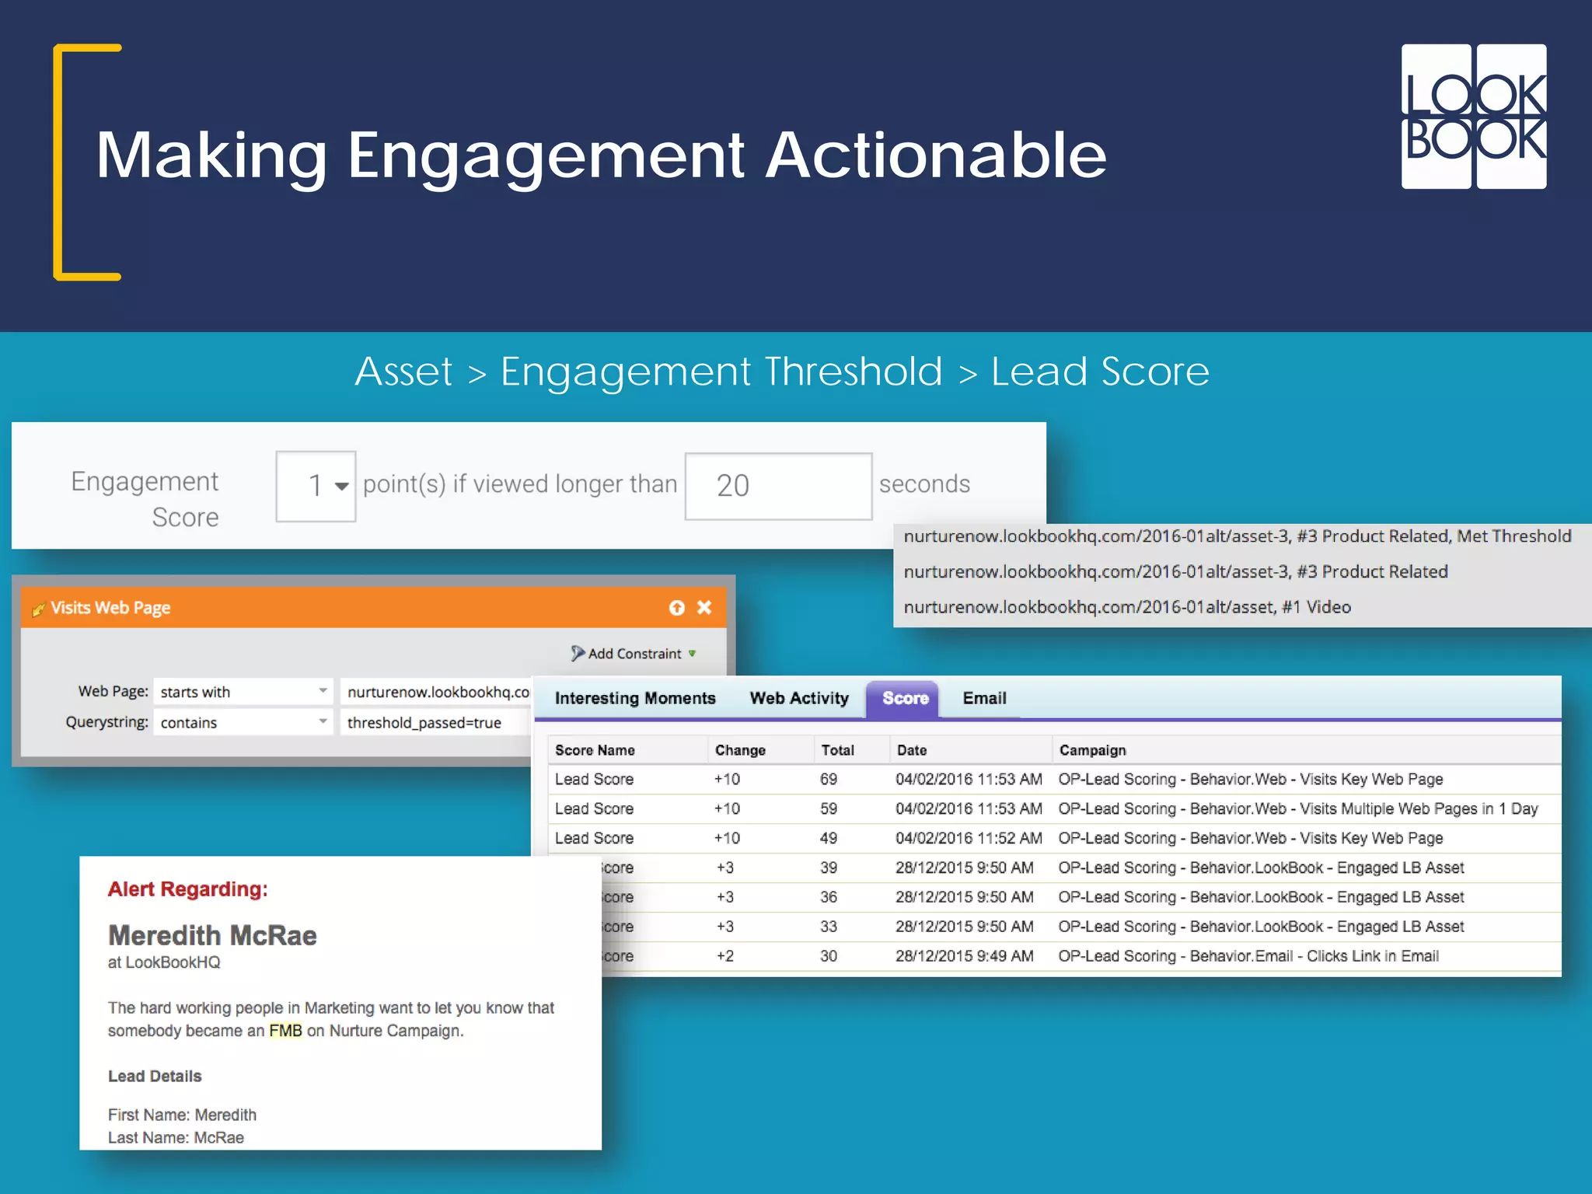Click the threshold_passed=true querystring field
Image resolution: width=1592 pixels, height=1194 pixels.
pos(436,722)
